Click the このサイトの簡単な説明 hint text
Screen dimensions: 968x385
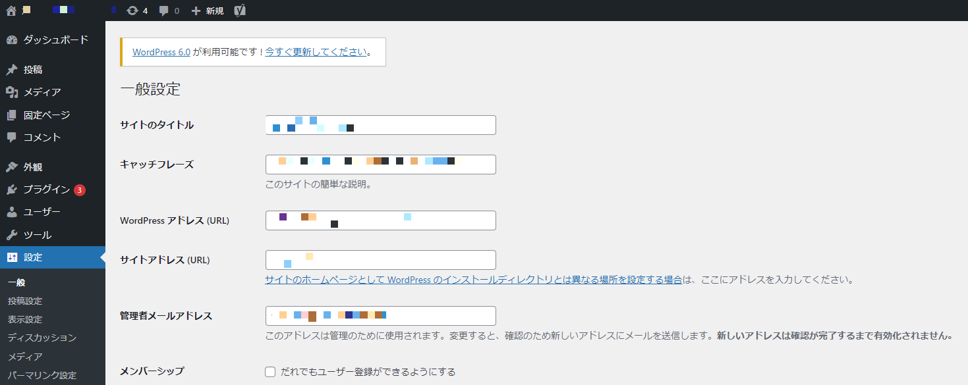[318, 184]
